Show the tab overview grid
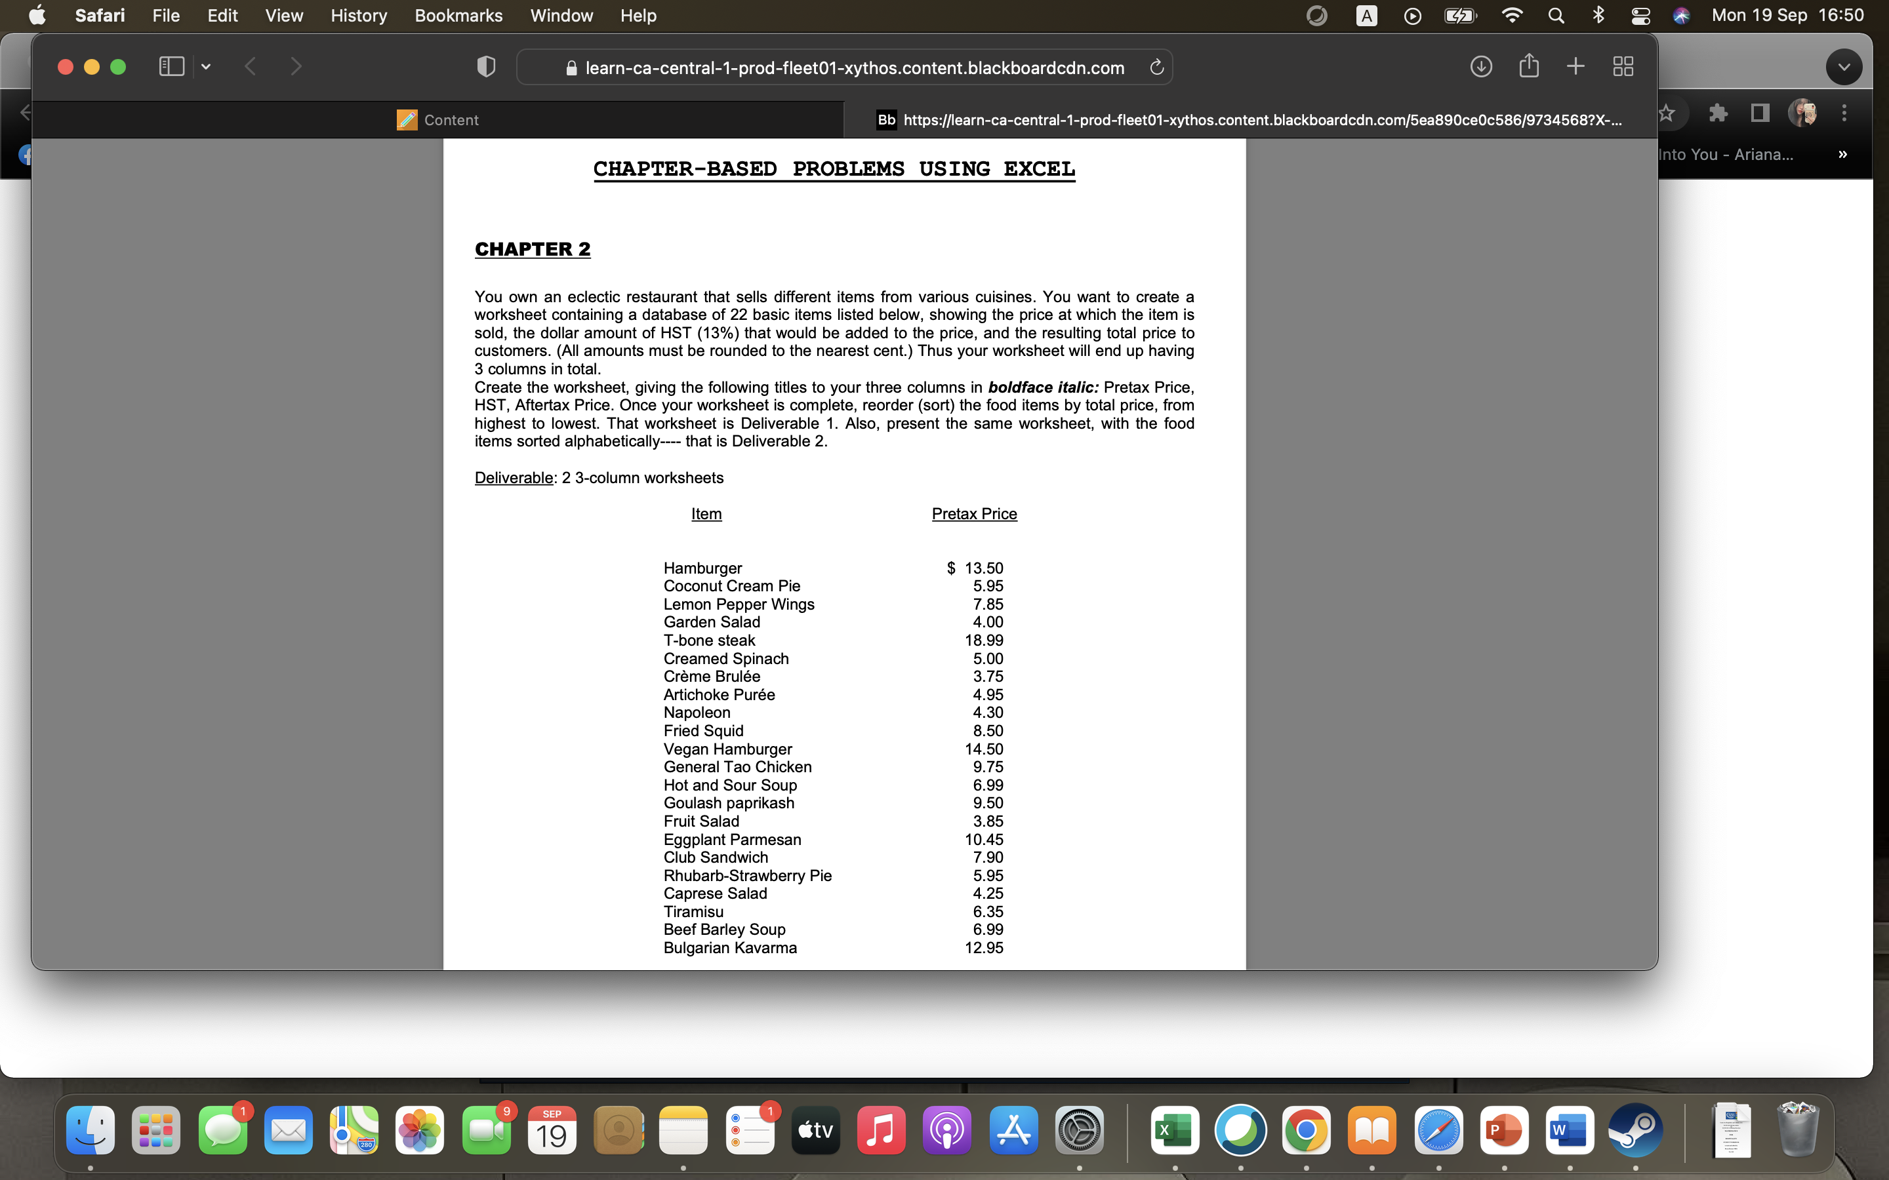 1622,66
